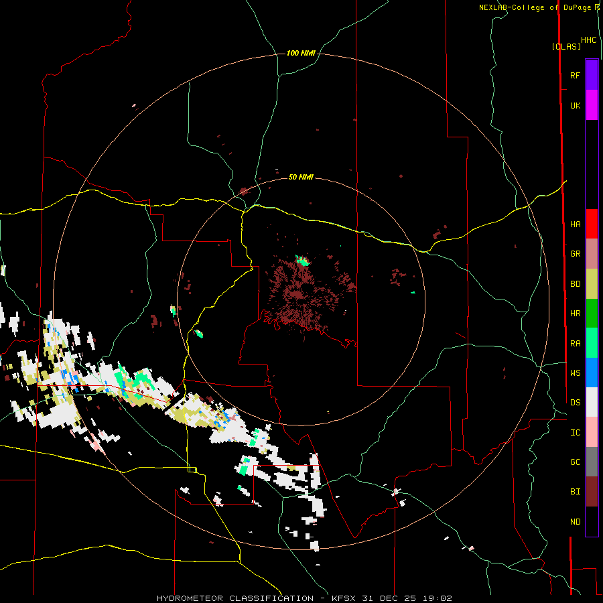Pick the gray GC legend swatch

[x=592, y=462]
